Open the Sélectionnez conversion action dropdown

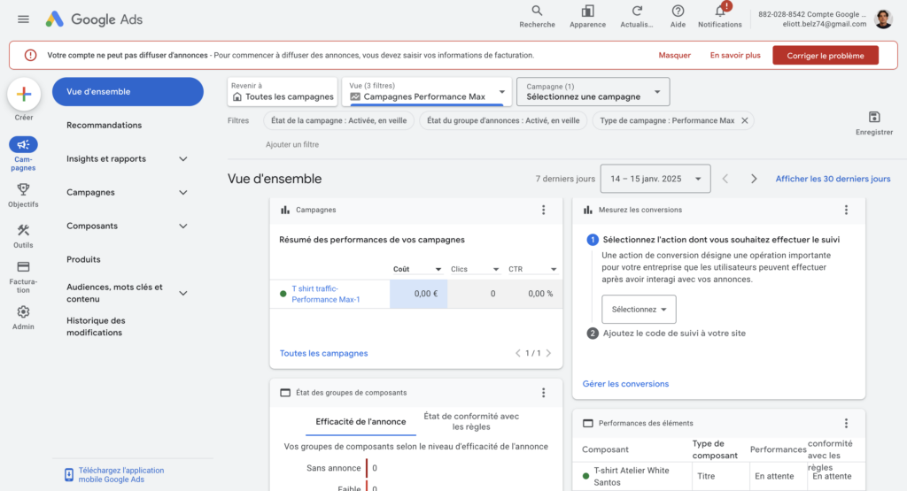[x=639, y=310]
